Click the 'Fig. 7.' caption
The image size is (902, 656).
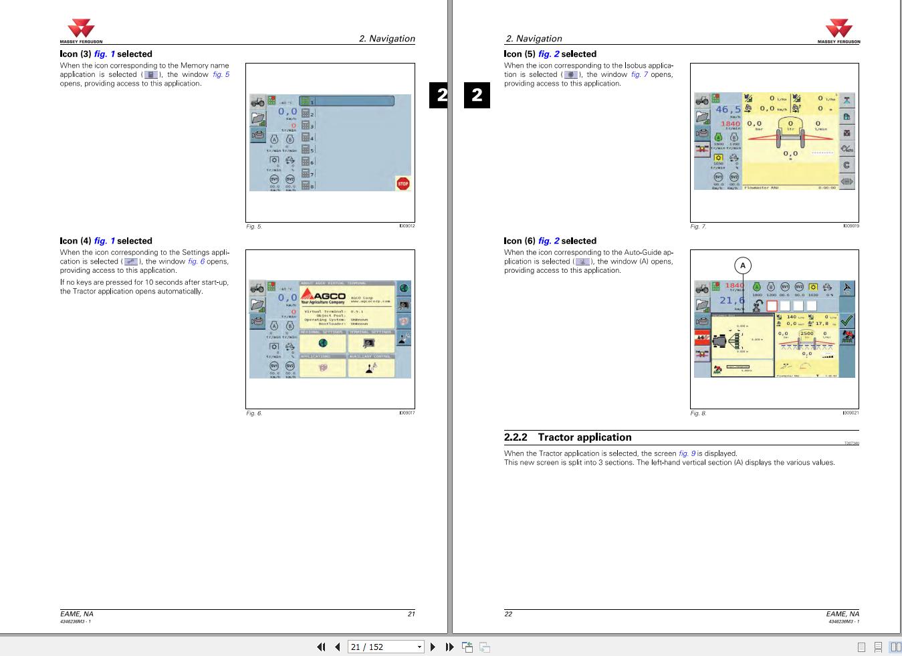(698, 227)
